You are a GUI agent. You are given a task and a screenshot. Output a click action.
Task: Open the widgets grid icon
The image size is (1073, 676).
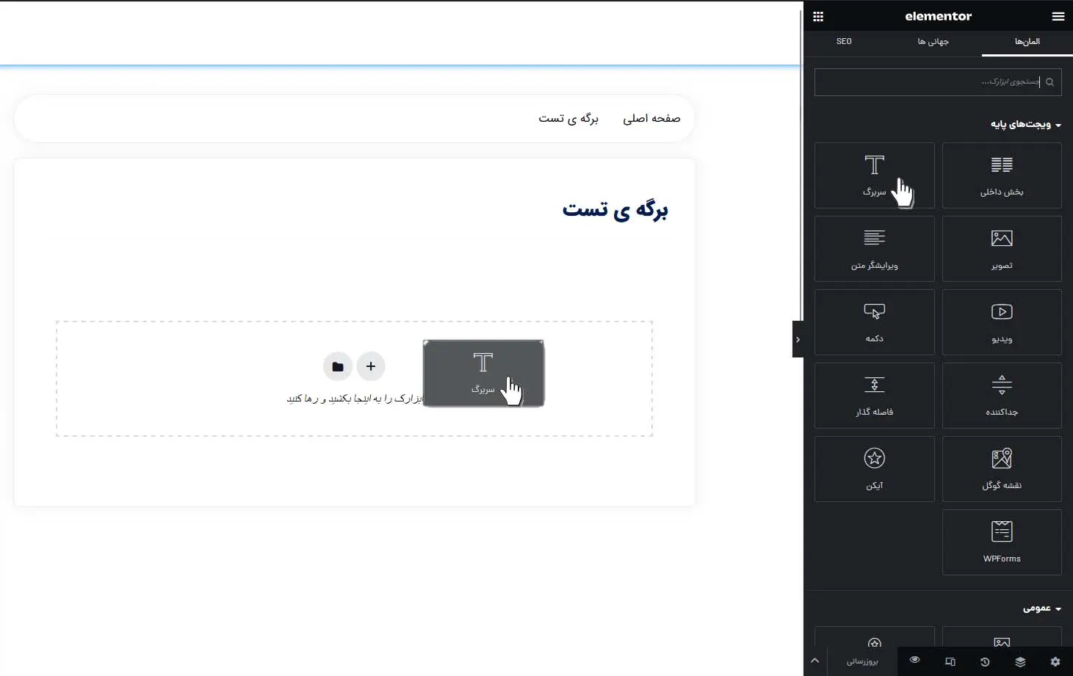[x=818, y=16]
